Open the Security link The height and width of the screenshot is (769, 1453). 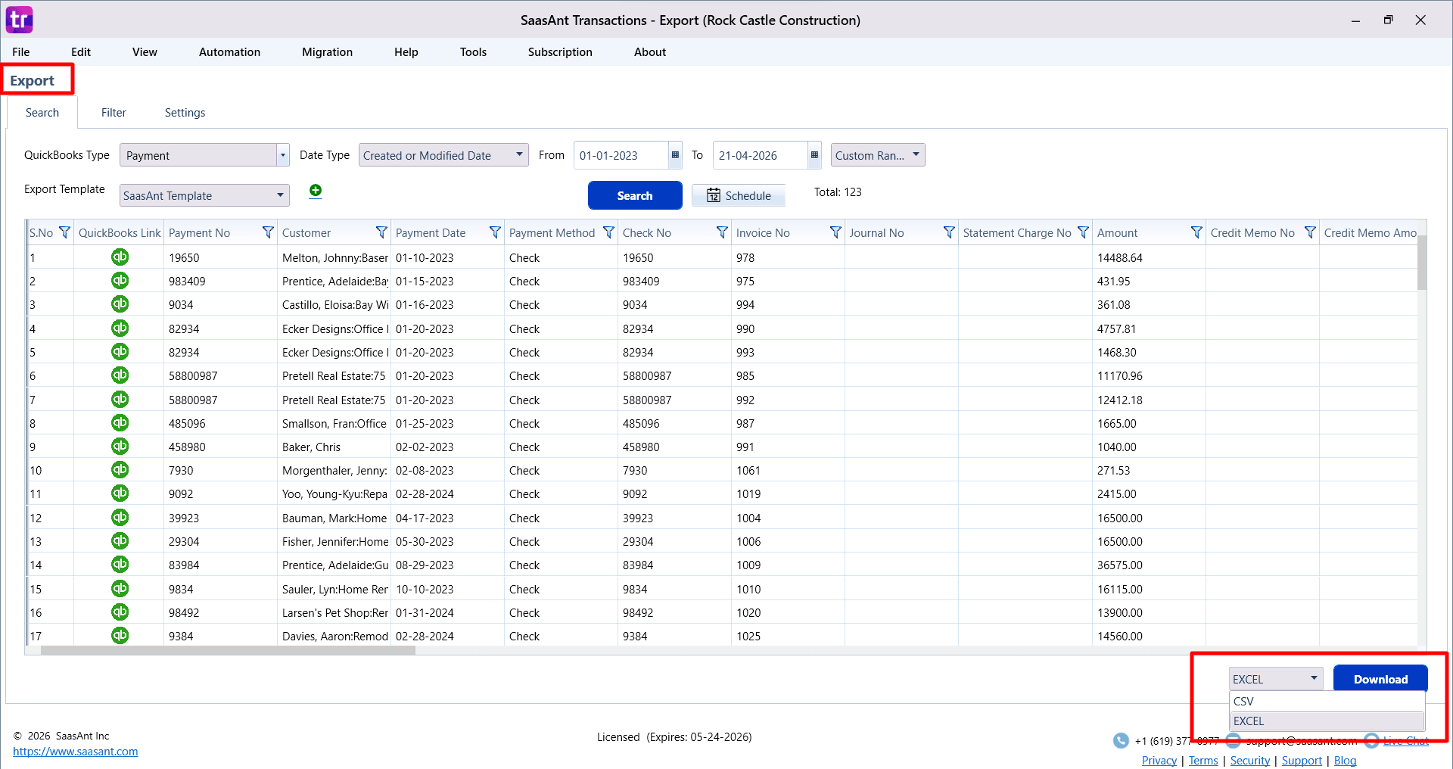pos(1249,761)
